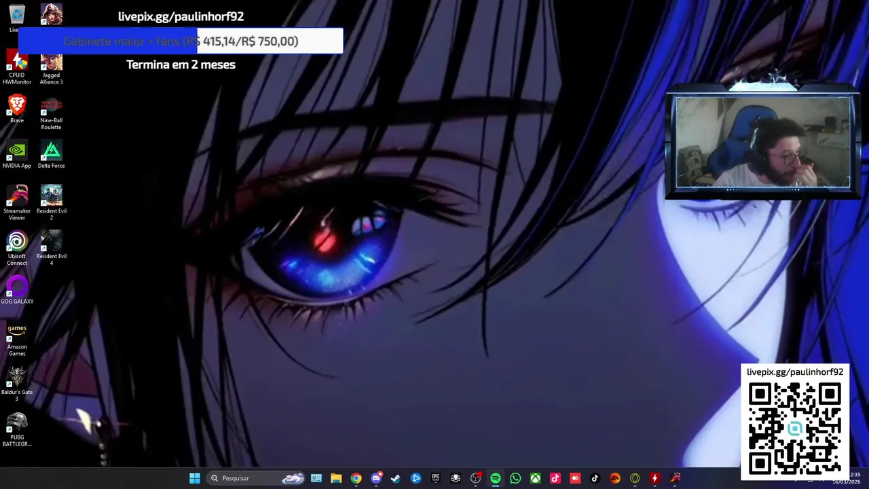Open the Windows Start menu
Image resolution: width=869 pixels, height=489 pixels.
195,478
